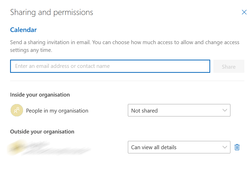Click the "Send a sharing invitation" description text
The image size is (248, 190).
coord(125,42)
